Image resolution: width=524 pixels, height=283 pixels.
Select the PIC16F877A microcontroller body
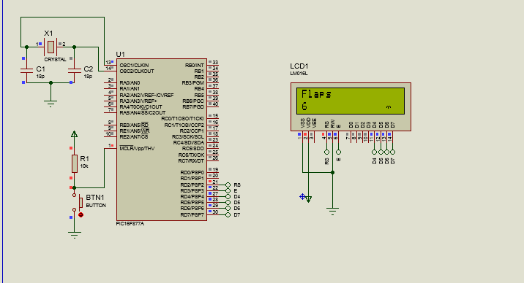tap(162, 140)
